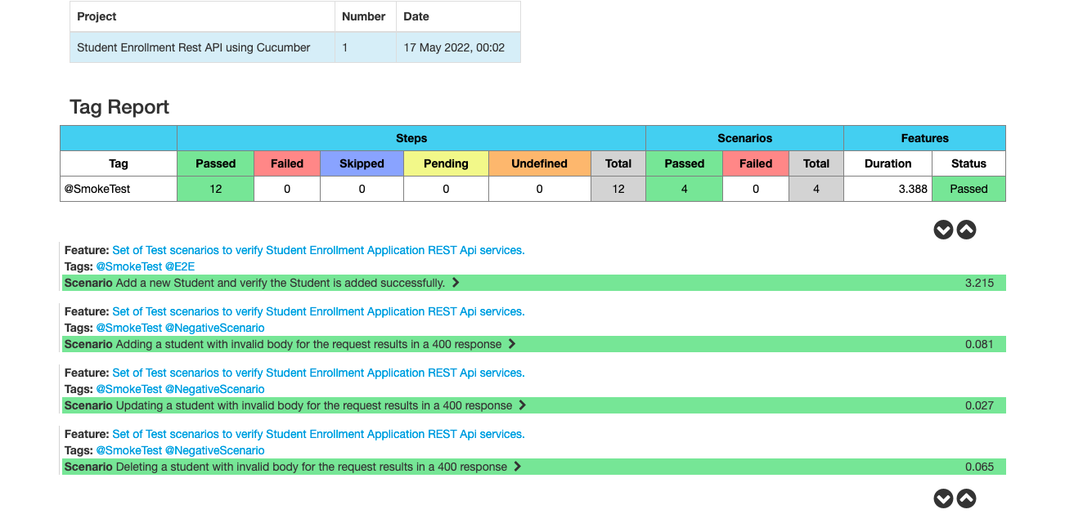Screen dimensions: 1083x523
Task: Open the Feature link above the 'Add a new Student' scenario
Action: click(318, 250)
